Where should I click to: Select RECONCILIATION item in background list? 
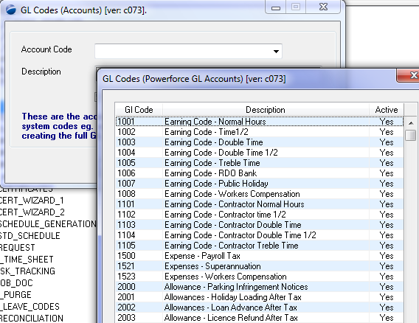tap(32, 318)
